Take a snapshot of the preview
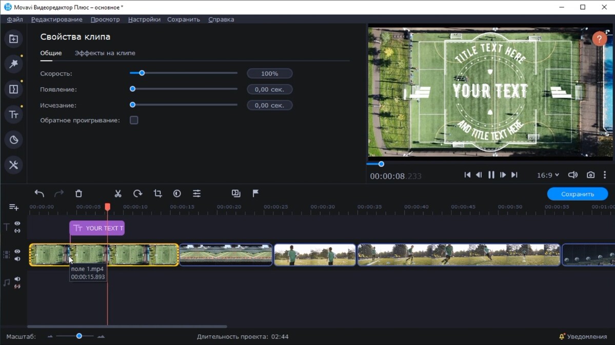615x345 pixels. coord(590,175)
